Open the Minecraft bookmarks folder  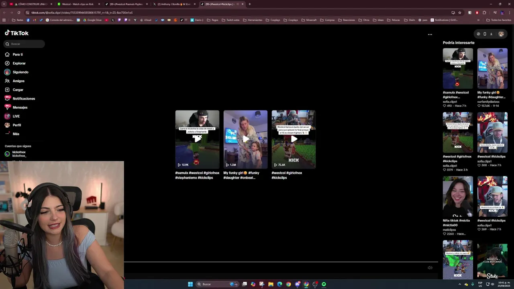point(309,20)
